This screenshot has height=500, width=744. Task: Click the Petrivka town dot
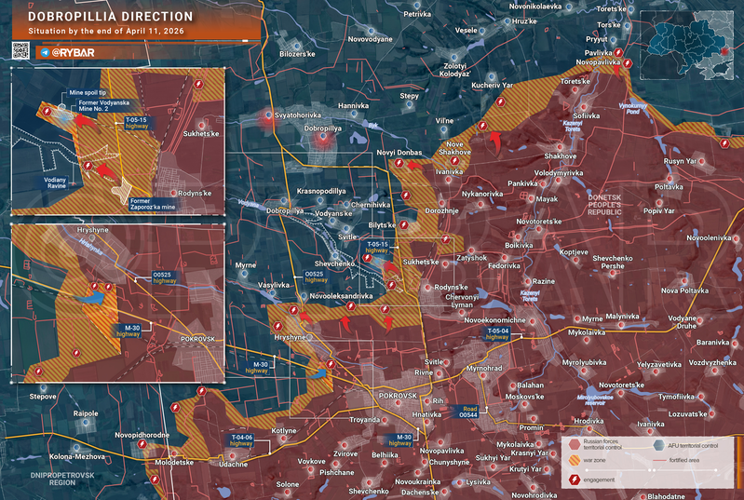(x=417, y=6)
